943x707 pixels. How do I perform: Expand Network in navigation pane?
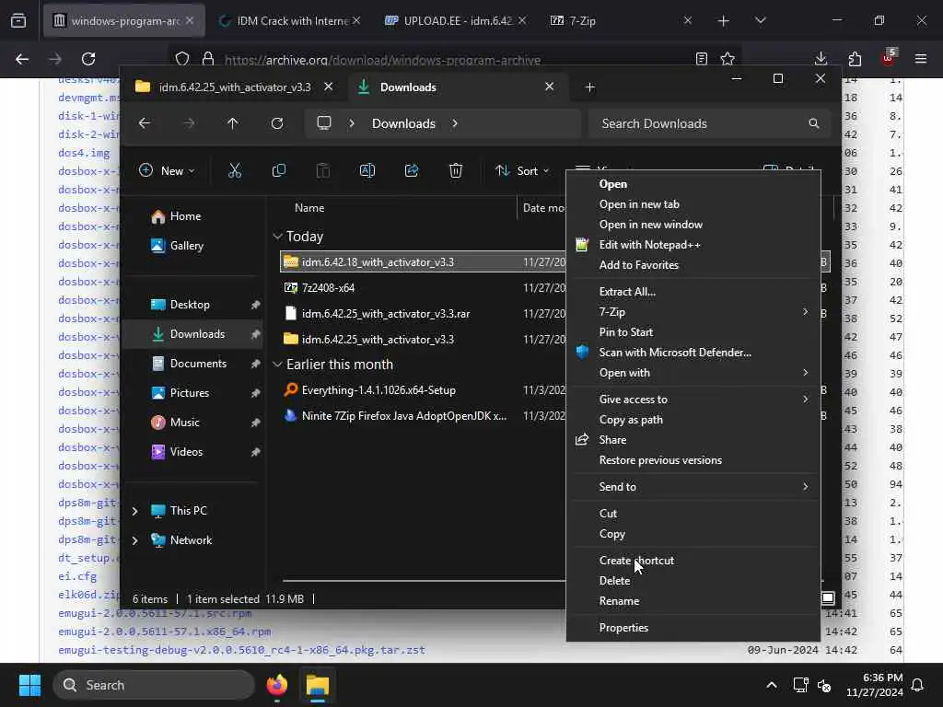coord(134,540)
